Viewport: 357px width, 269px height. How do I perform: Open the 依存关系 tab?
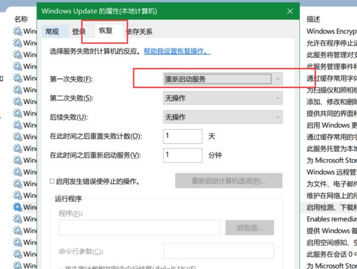(x=139, y=32)
